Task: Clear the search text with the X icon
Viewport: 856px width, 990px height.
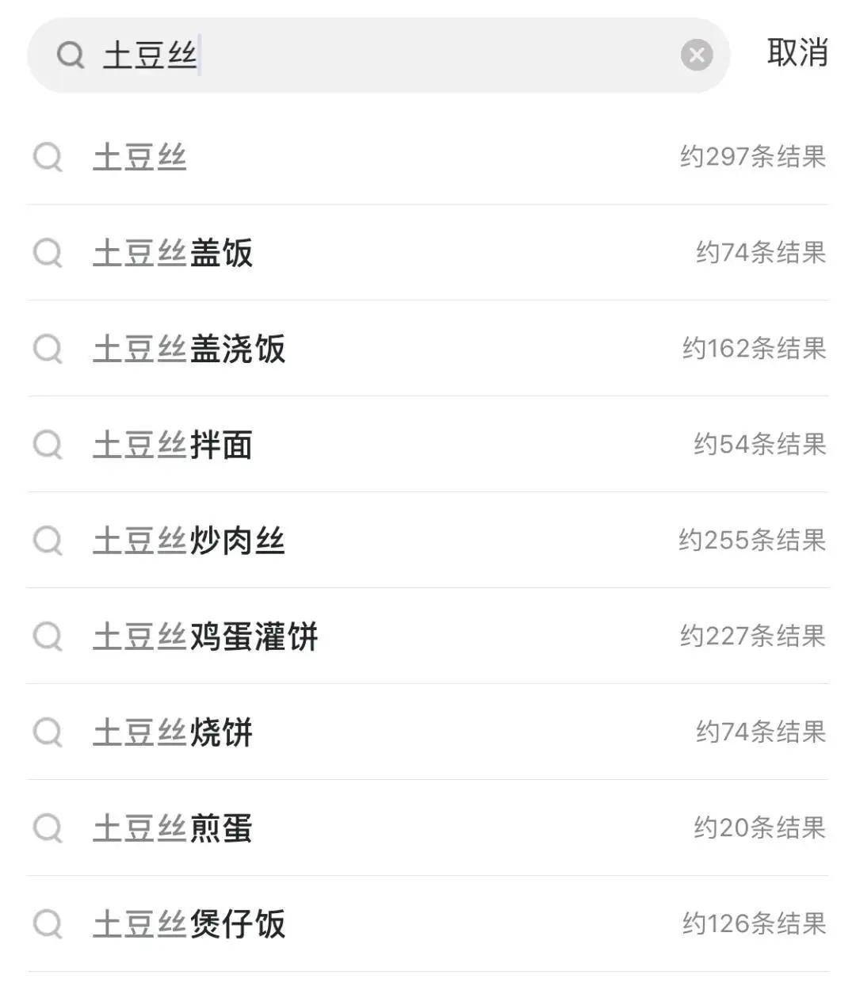Action: coord(697,55)
